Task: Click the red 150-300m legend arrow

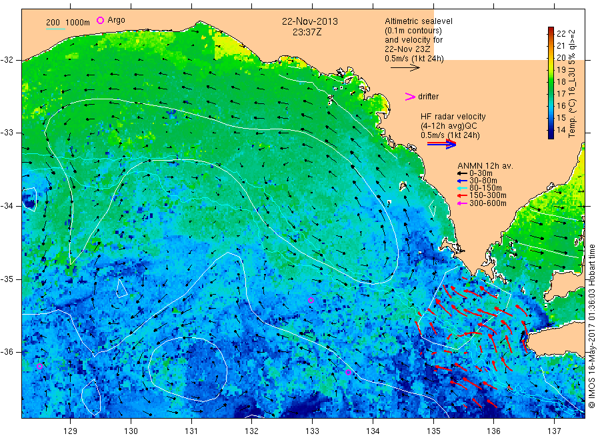Action: point(462,195)
